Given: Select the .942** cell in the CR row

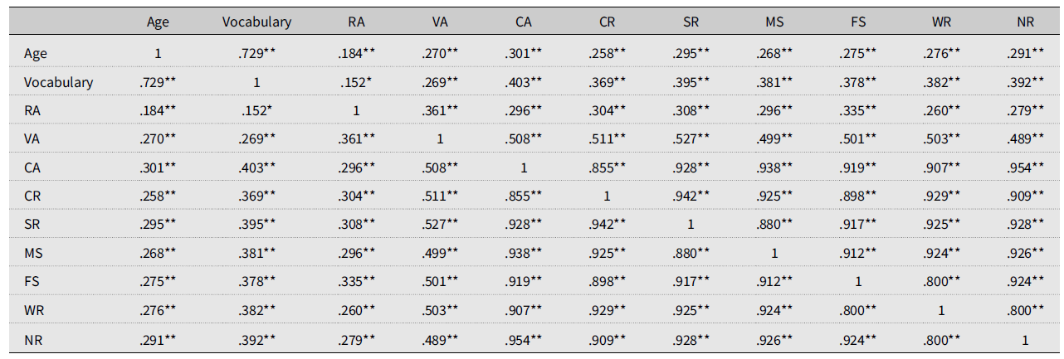Looking at the screenshot, I should pos(691,196).
